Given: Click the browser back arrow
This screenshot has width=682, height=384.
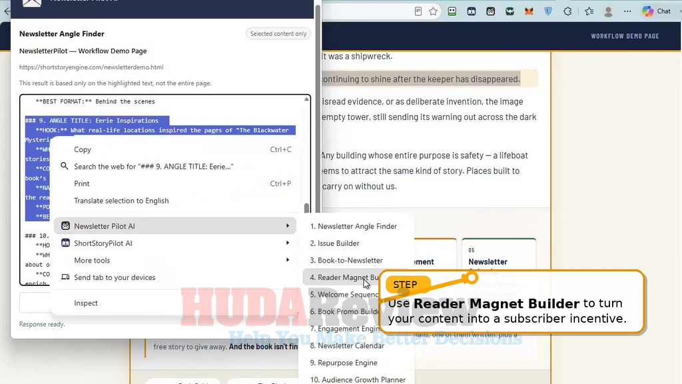Looking at the screenshot, I should point(7,11).
